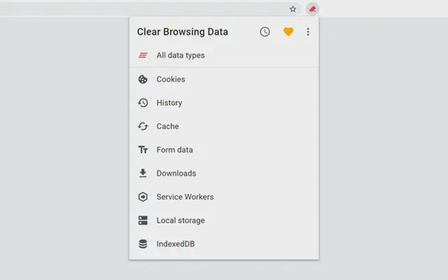Click the IndexedDB database icon
The width and height of the screenshot is (448, 280).
click(x=143, y=244)
